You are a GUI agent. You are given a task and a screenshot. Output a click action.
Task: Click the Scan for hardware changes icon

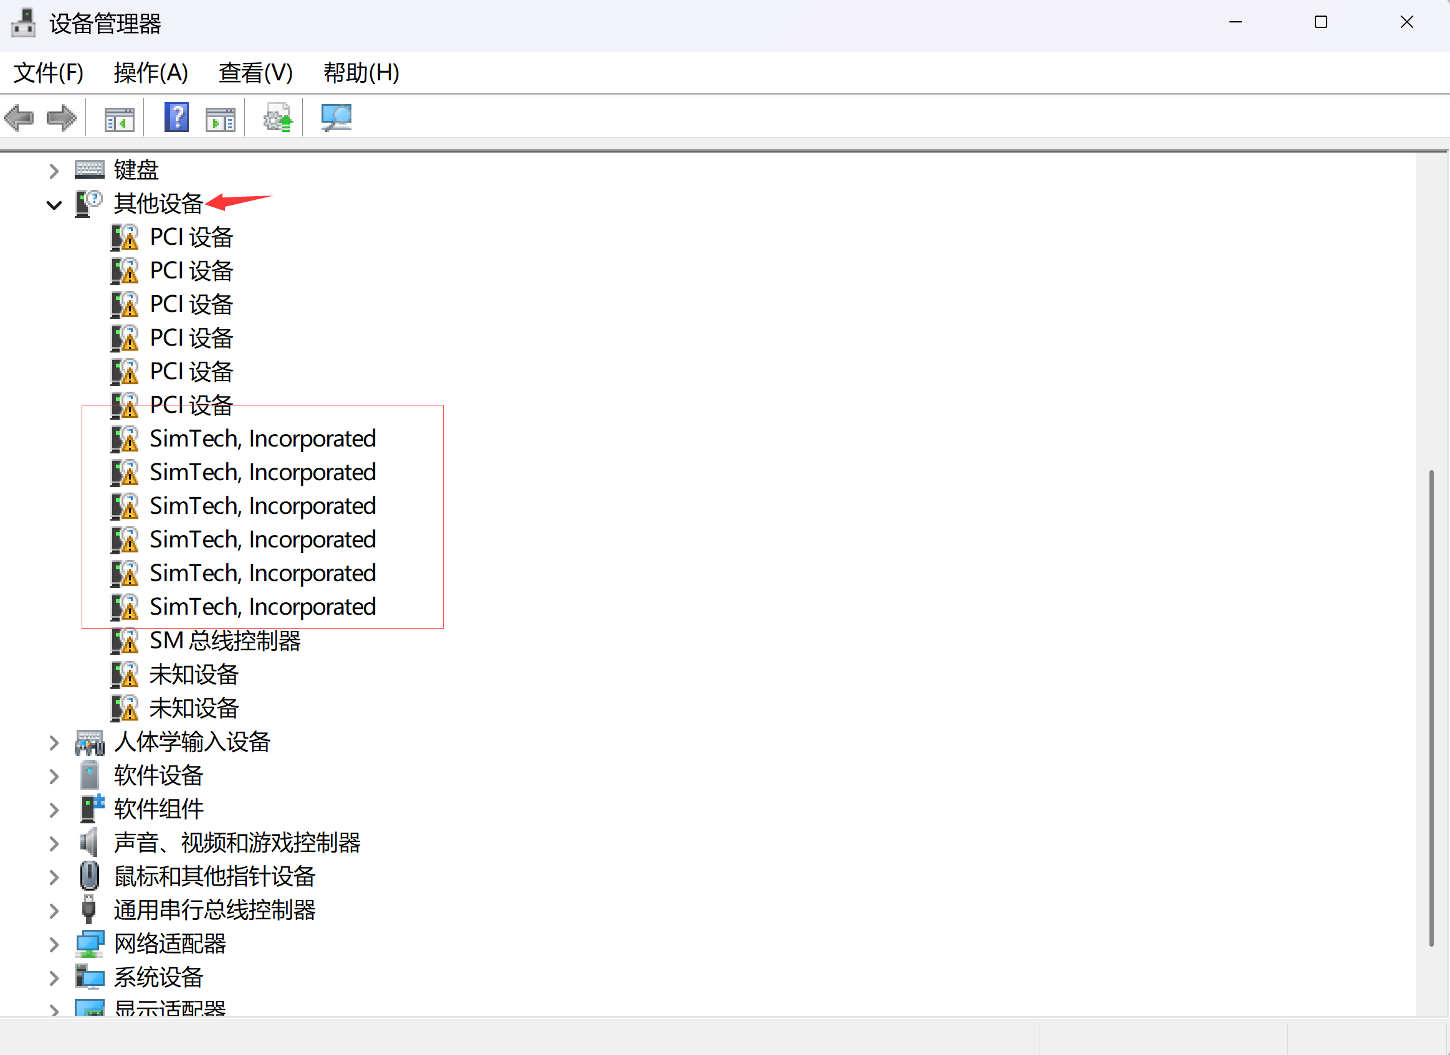click(336, 118)
